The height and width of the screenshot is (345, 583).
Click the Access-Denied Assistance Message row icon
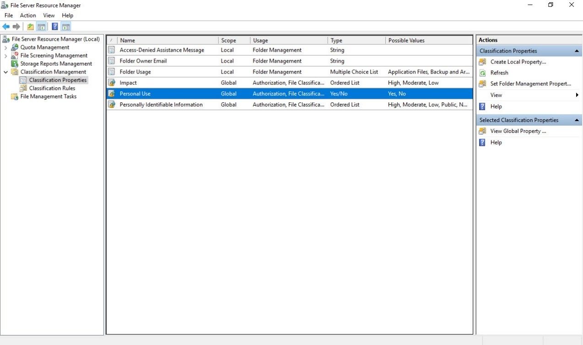click(x=112, y=50)
